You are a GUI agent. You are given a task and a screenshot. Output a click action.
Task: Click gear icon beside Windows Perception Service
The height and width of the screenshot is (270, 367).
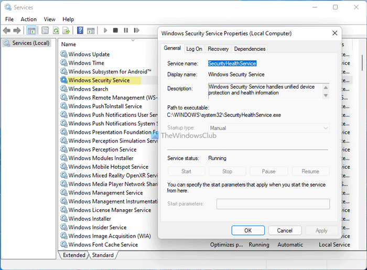pos(63,149)
